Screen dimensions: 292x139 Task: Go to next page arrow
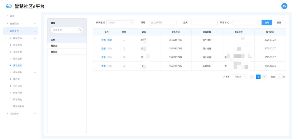pyautogui.click(x=264, y=77)
